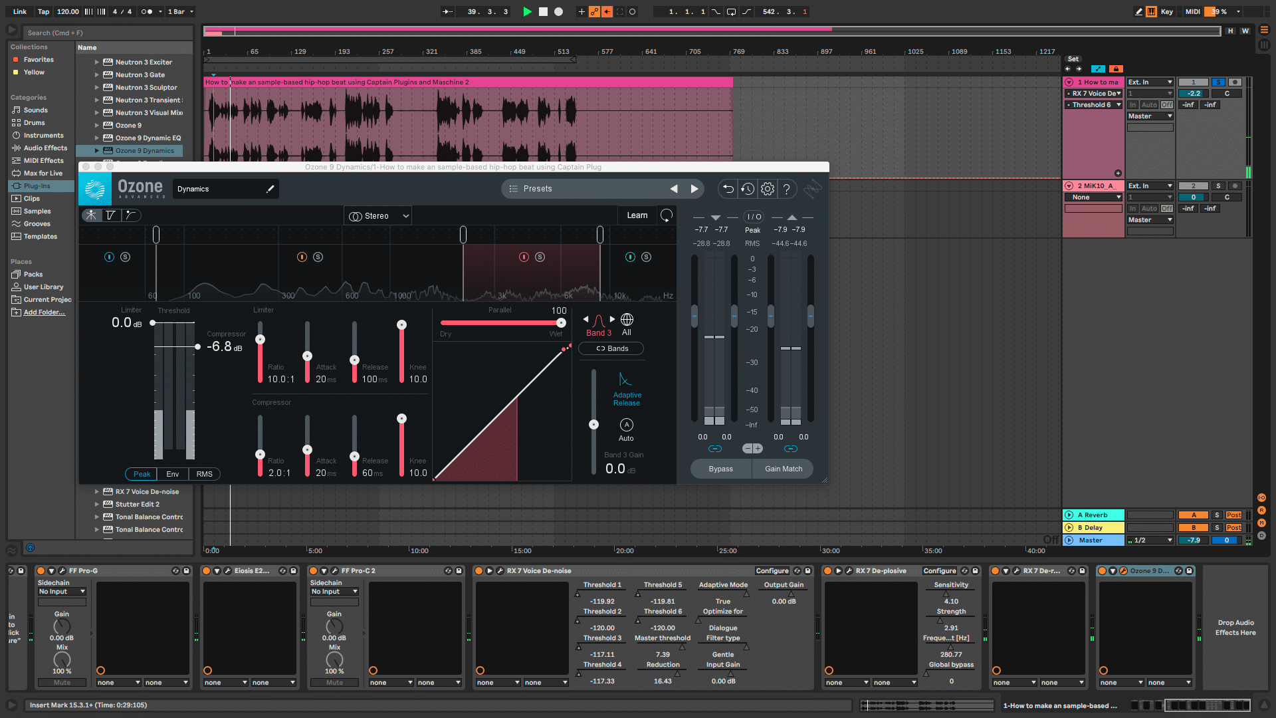The height and width of the screenshot is (718, 1276).
Task: Toggle the Auto gain A icon
Action: 626,425
